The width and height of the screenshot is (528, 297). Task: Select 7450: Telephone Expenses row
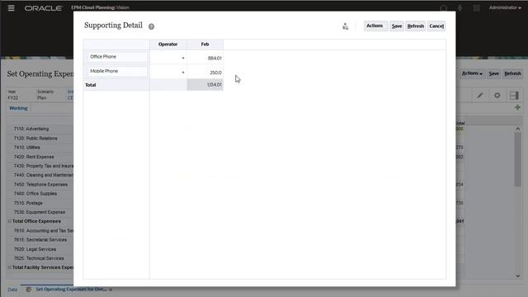pos(40,185)
